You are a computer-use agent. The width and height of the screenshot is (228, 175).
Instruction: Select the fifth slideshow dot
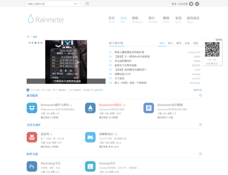41,43
